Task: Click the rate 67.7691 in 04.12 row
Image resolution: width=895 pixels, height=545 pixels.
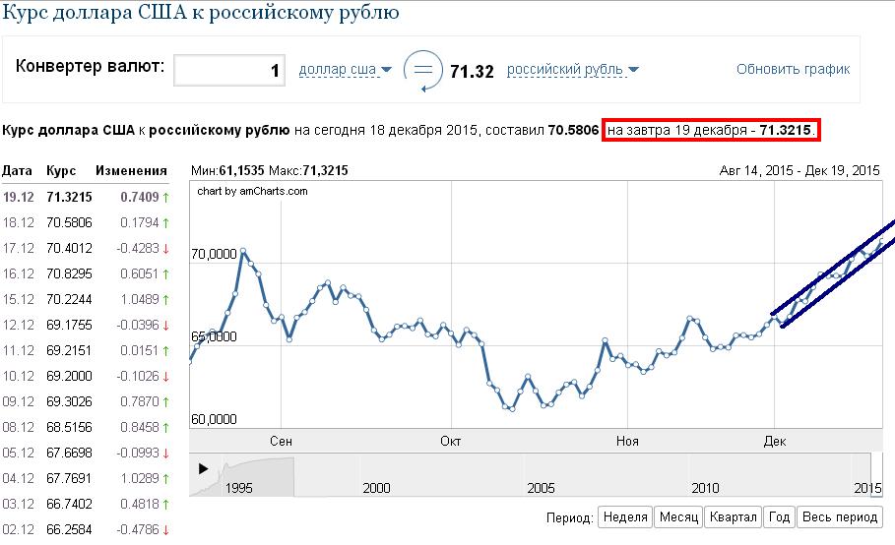Action: pos(69,478)
